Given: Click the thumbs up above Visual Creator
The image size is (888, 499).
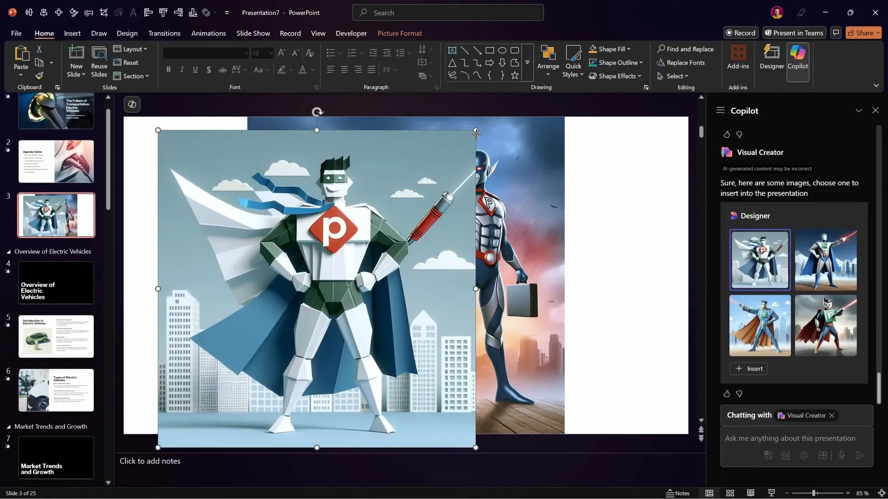Looking at the screenshot, I should tap(727, 134).
